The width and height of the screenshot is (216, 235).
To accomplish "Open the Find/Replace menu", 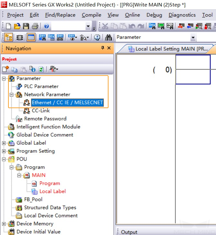I will [60, 15].
